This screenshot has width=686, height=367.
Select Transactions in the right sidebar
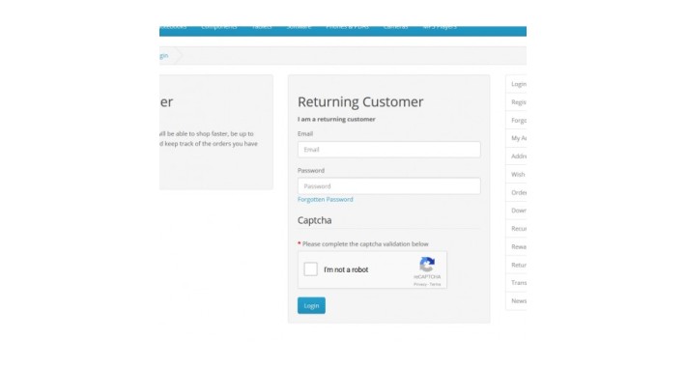click(516, 283)
